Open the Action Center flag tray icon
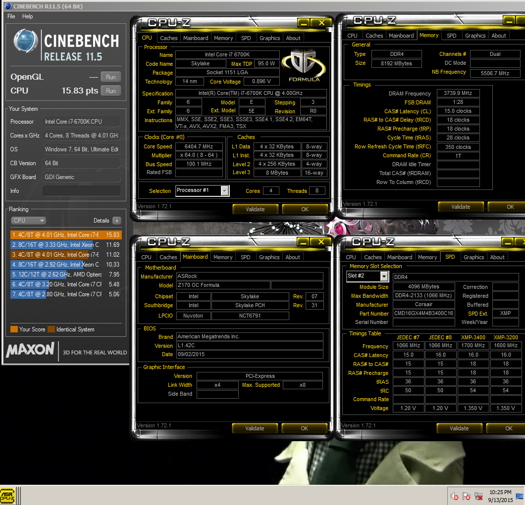Screen dimensions: 525x505 point(467,497)
